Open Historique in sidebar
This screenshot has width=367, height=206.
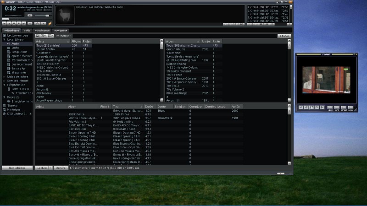[14, 109]
